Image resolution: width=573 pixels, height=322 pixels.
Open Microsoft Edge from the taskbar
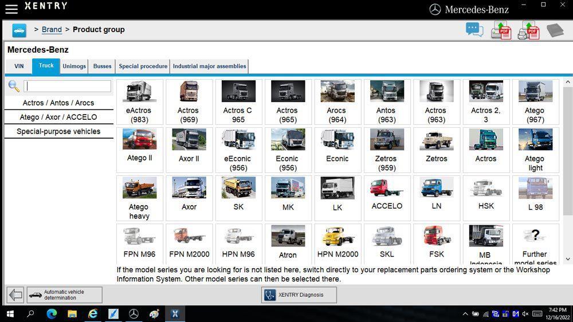coord(52,314)
